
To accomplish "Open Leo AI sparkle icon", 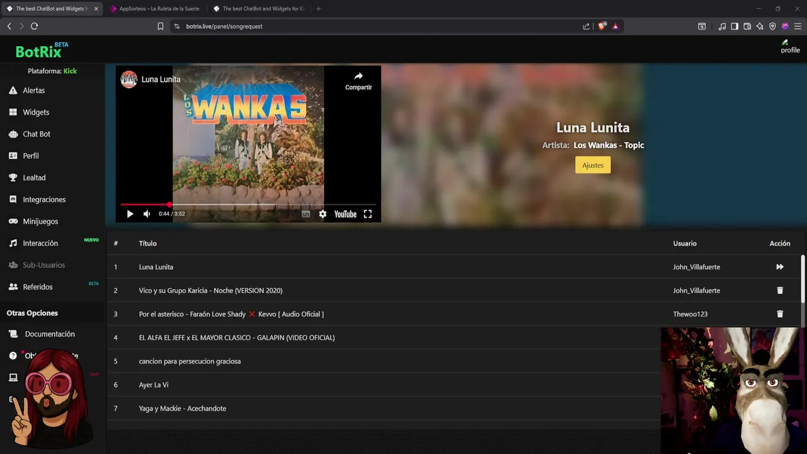I will 760,26.
